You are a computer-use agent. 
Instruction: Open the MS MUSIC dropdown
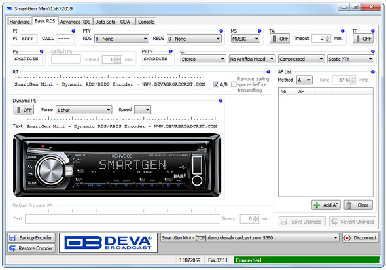245,39
